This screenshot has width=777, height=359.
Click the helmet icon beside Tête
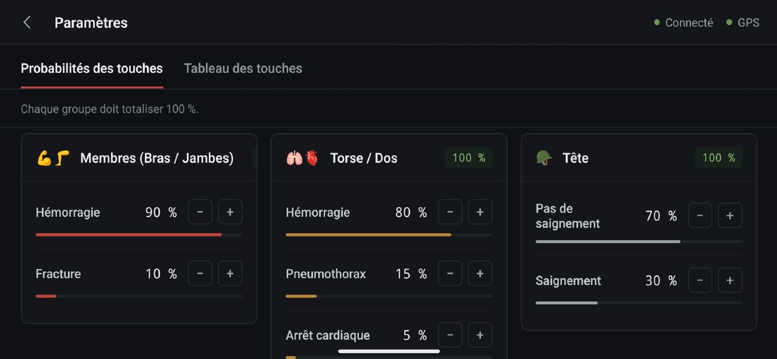coord(544,158)
